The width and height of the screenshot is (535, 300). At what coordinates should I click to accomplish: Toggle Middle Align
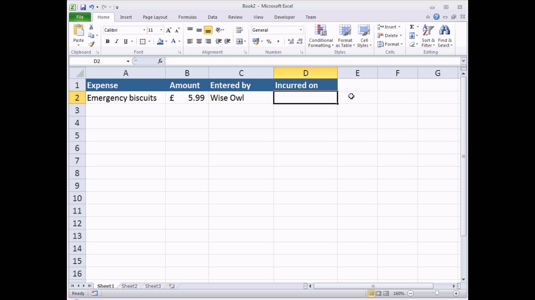199,30
